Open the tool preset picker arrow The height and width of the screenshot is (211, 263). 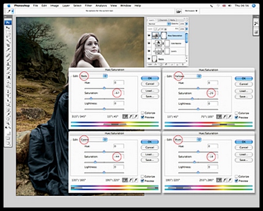tap(13, 11)
